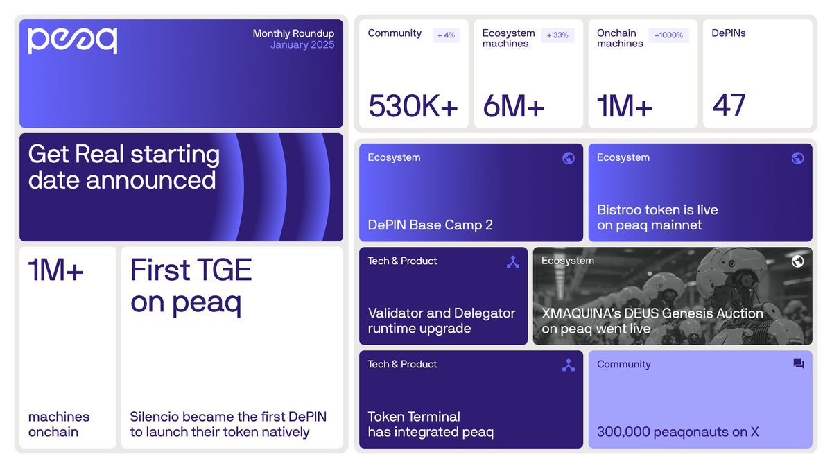Click 'Ecosystem' label on Bistroo card
832x468 pixels.
[623, 158]
